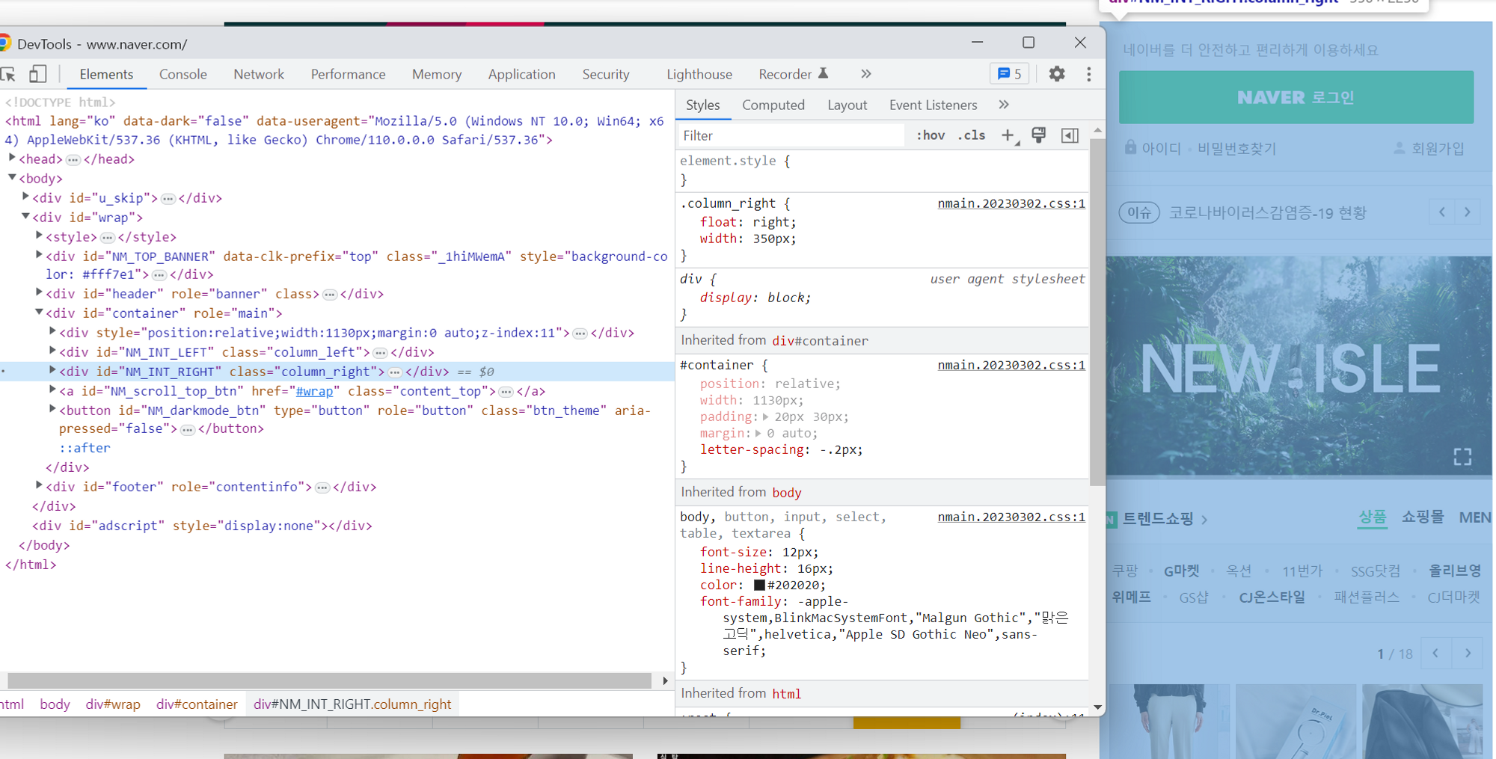This screenshot has width=1496, height=759.
Task: Expand the style element node
Action: [39, 236]
